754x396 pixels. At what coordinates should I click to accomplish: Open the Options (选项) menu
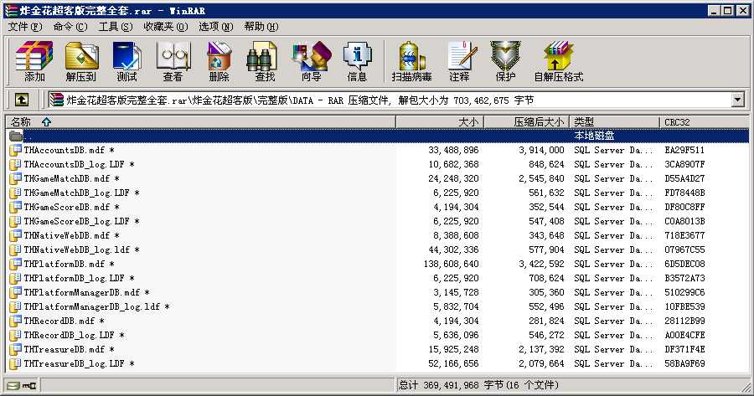coord(216,27)
